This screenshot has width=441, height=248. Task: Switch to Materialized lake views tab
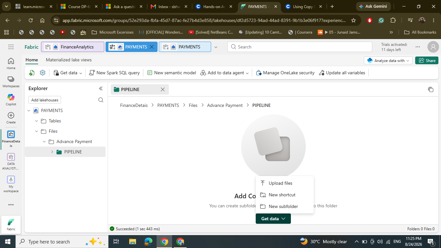[69, 60]
